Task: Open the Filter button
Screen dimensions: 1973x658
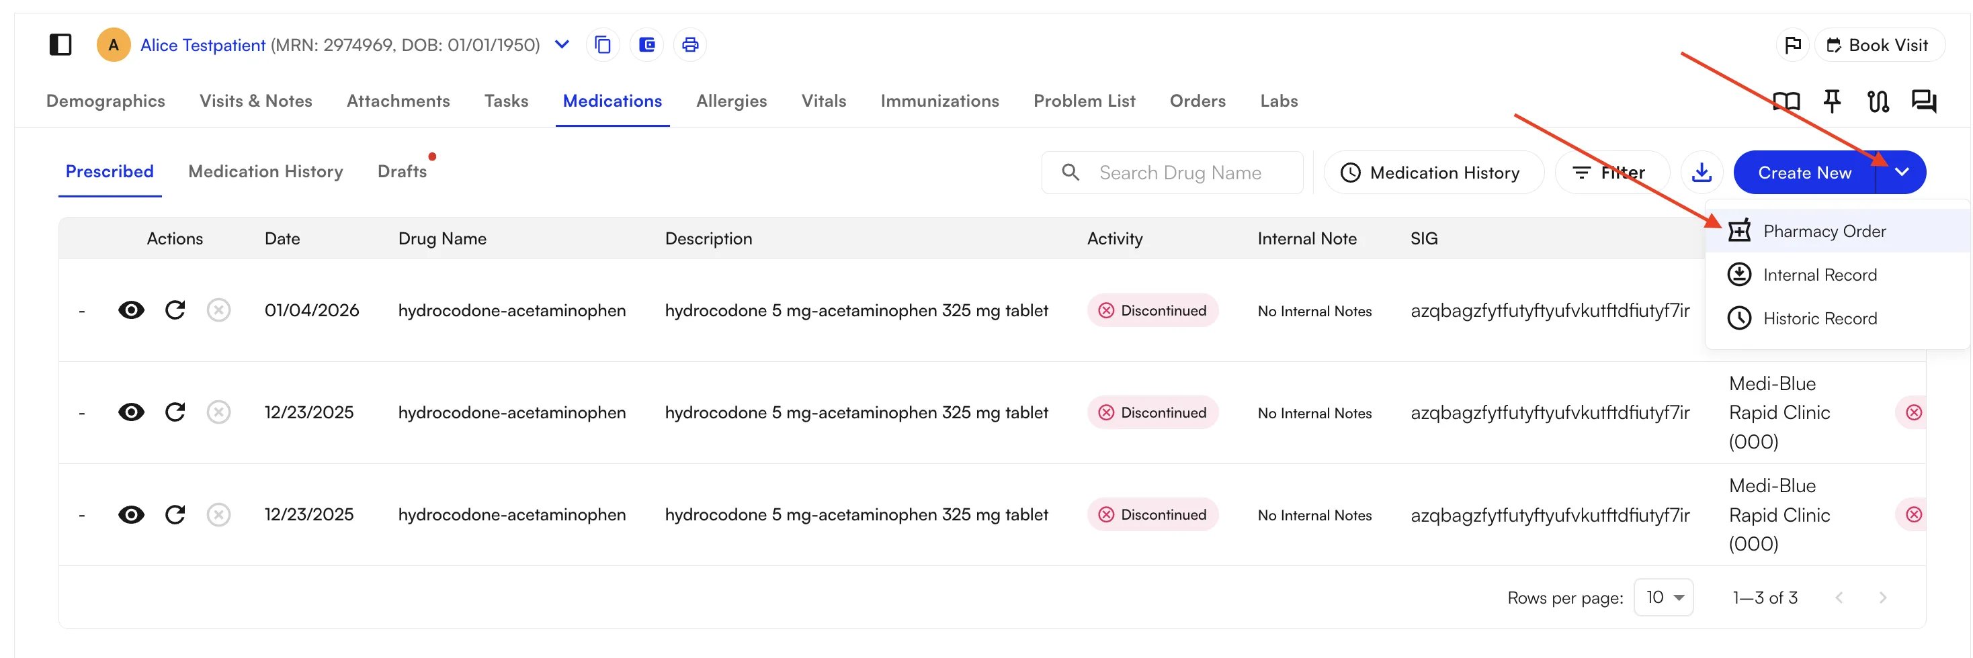Action: point(1611,173)
